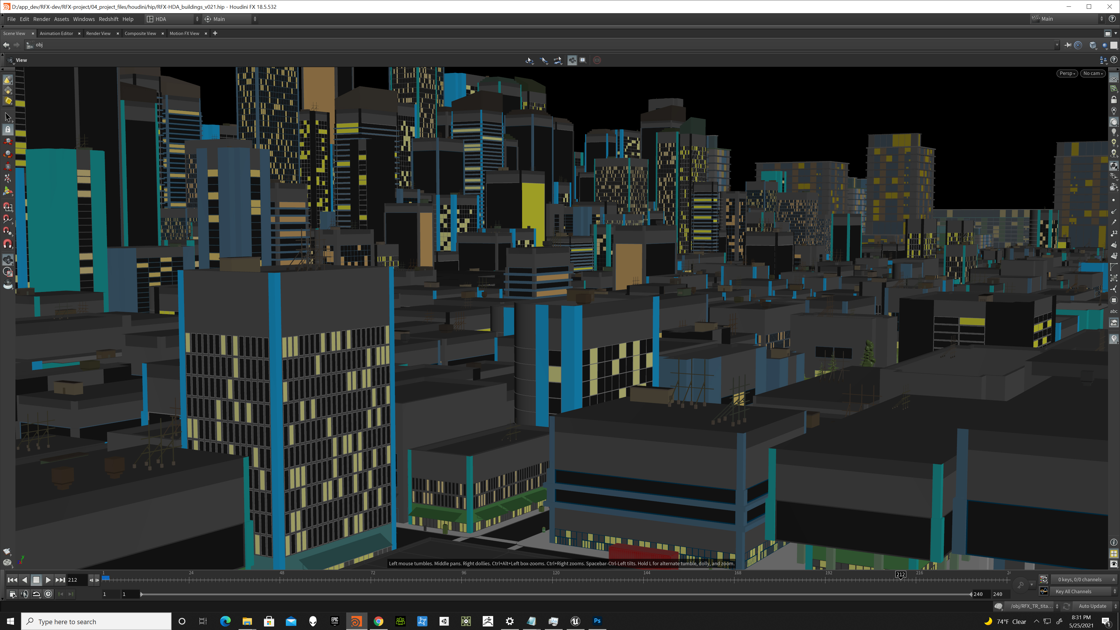Click the frame range slider bar
1120x630 pixels.
coord(556,594)
